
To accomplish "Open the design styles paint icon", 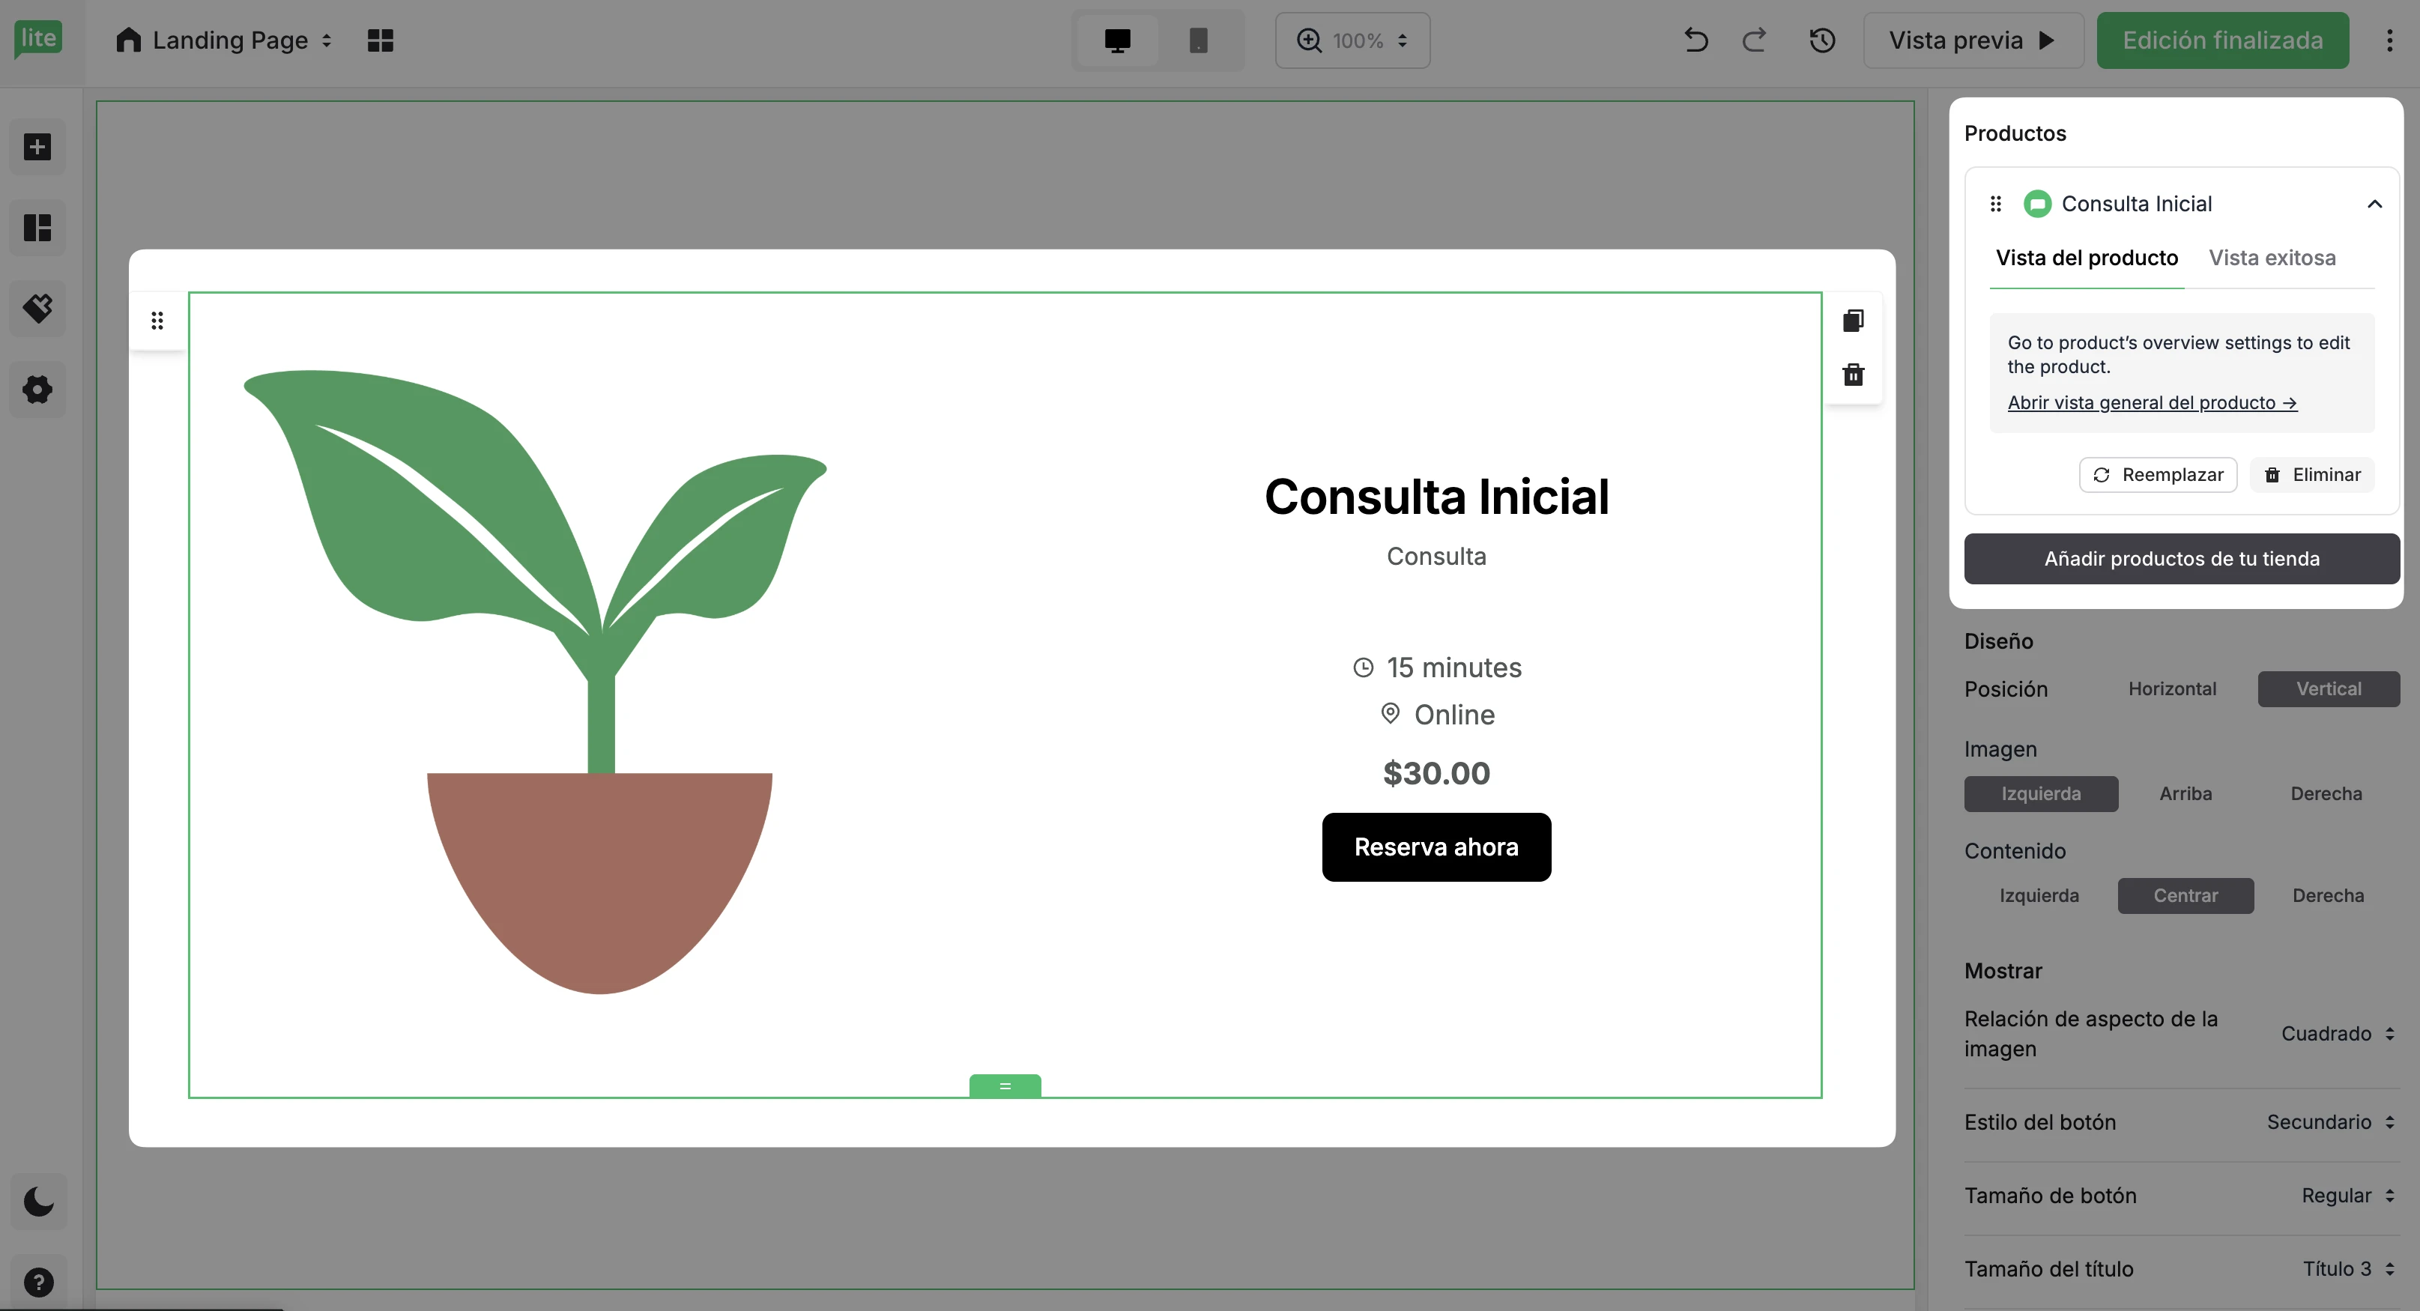I will point(37,308).
